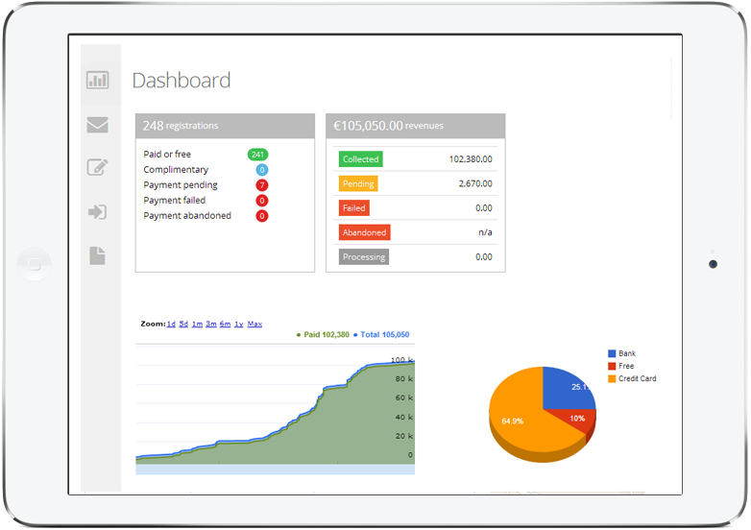Image resolution: width=751 pixels, height=530 pixels.
Task: Click the Payment failed row label
Action: [175, 200]
